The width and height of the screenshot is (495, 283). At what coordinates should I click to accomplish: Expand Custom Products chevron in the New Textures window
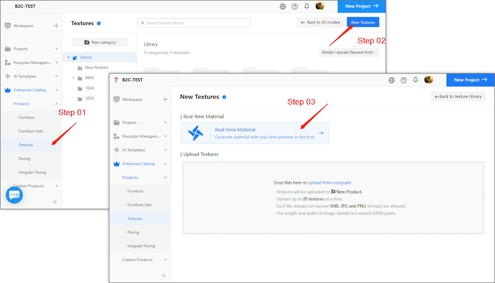tap(166, 259)
